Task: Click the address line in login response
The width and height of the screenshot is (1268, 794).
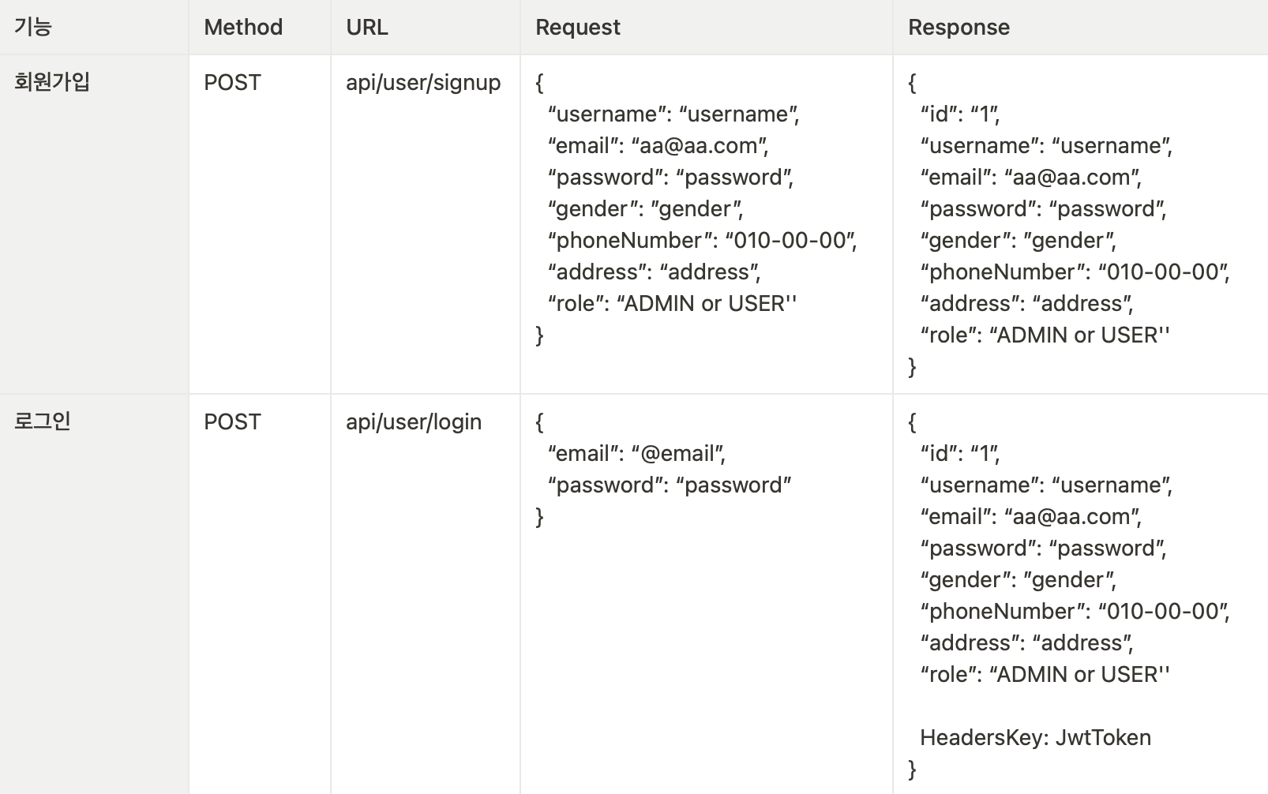Action: (x=1026, y=642)
